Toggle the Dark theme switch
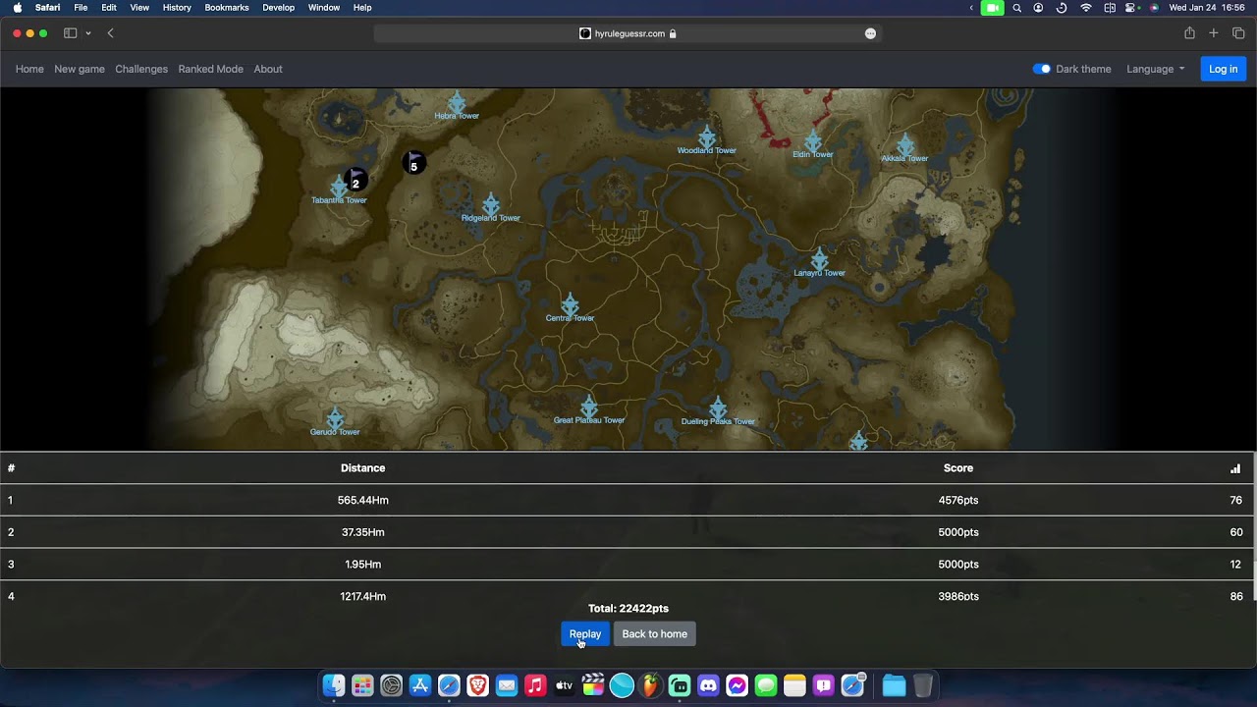This screenshot has width=1257, height=707. [1042, 69]
